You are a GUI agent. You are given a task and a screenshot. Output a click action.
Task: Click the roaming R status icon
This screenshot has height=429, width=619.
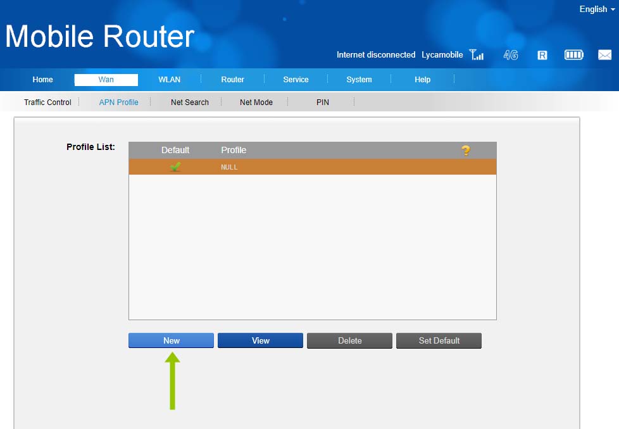coord(542,55)
